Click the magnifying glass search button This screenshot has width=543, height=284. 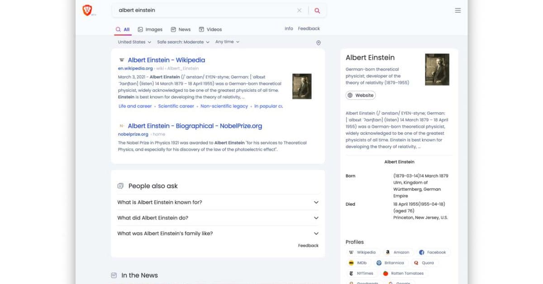(x=317, y=10)
